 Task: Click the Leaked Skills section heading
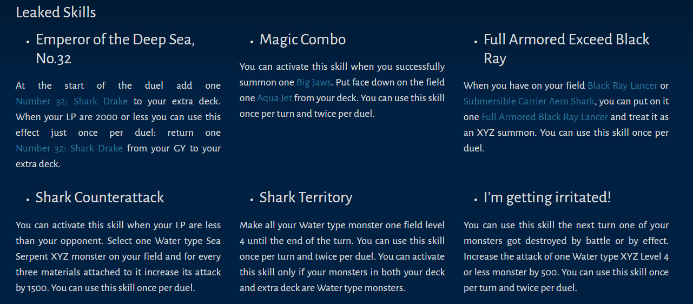pyautogui.click(x=56, y=12)
